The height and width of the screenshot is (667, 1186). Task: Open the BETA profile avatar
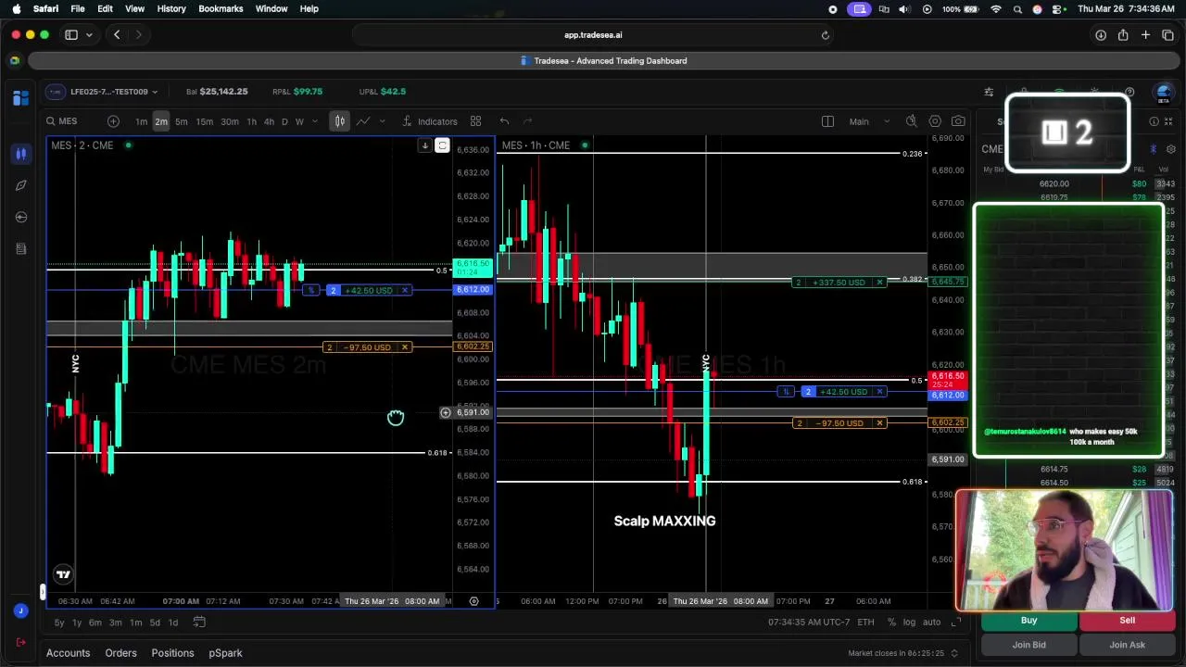coord(1164,93)
